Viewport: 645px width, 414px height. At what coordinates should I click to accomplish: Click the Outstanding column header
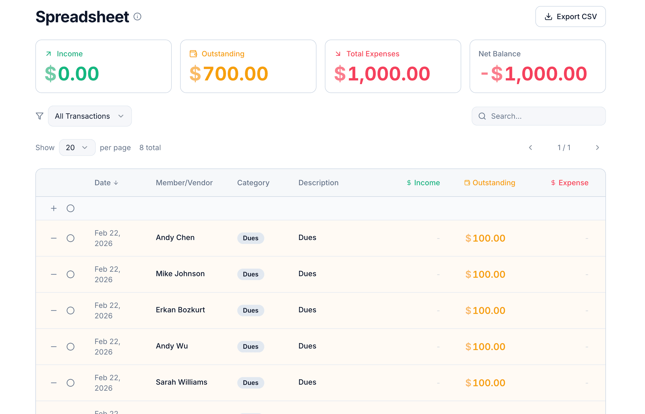click(x=490, y=183)
